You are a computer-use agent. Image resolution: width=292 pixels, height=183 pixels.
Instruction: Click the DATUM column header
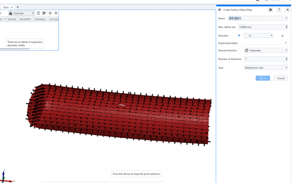tap(12, 20)
